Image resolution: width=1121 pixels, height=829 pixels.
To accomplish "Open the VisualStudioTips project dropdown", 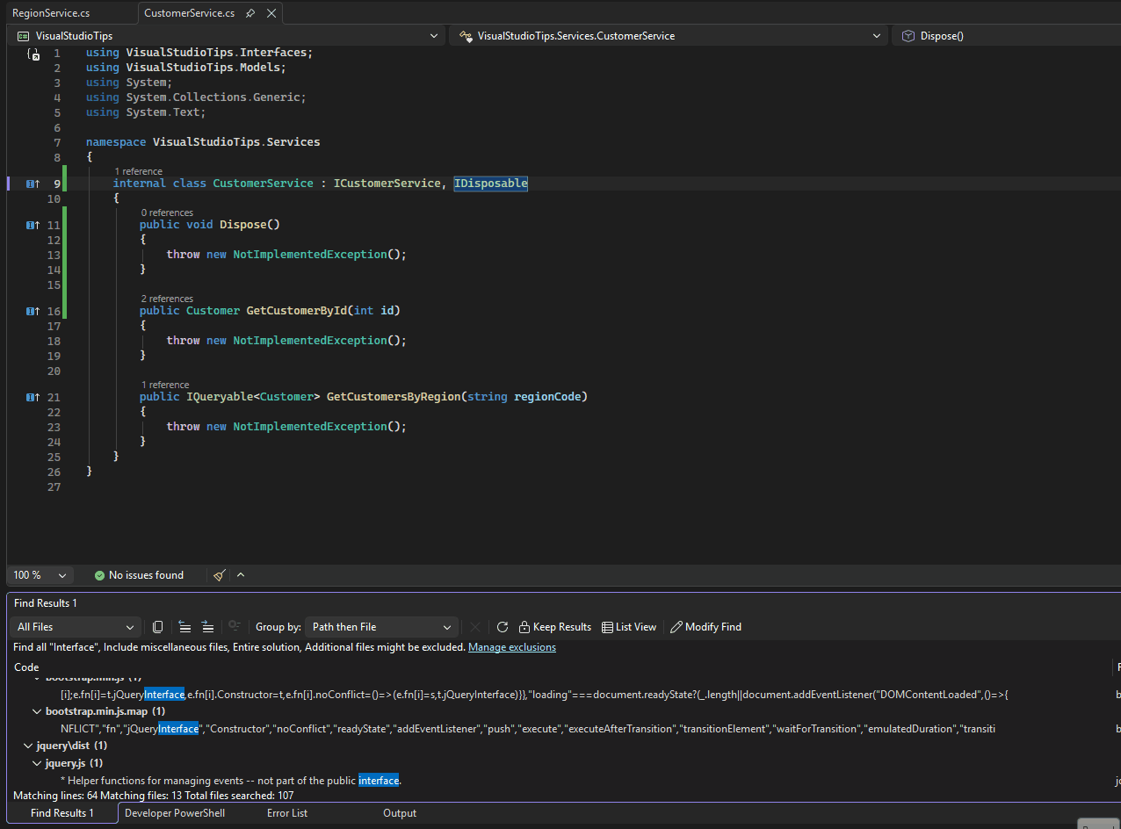I will [227, 36].
